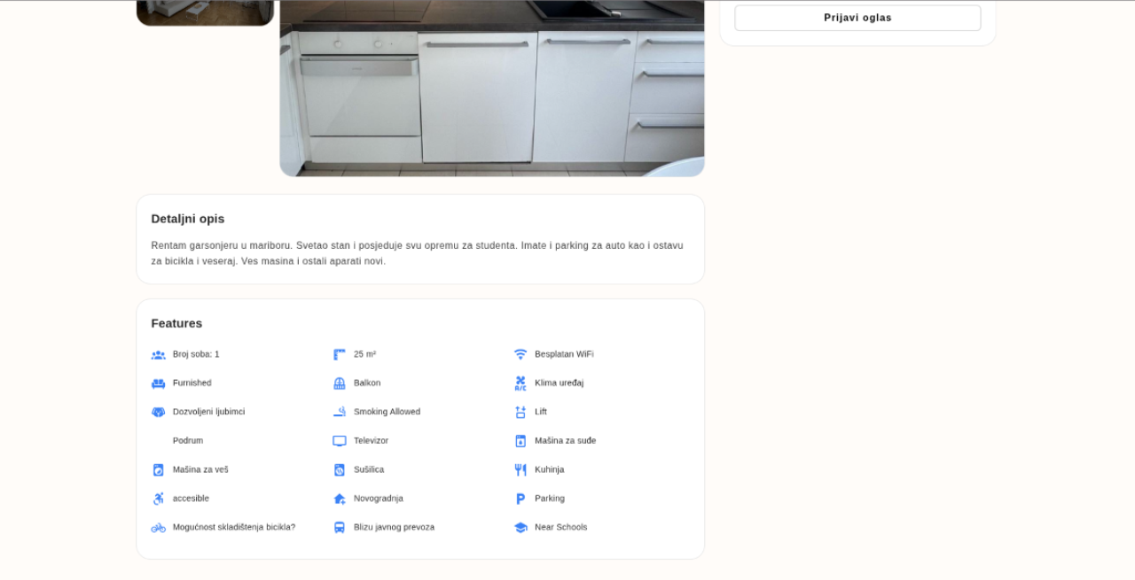
Task: Click the Prijavi oglas button
Action: (x=857, y=18)
